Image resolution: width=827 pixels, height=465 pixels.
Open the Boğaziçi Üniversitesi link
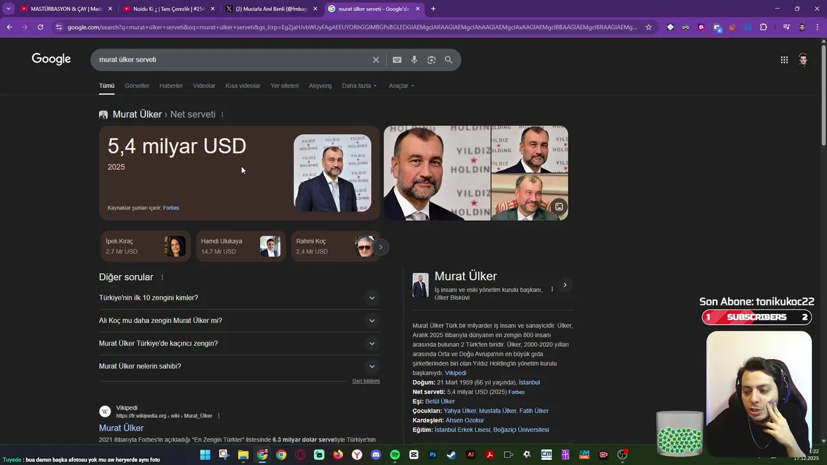[521, 430]
